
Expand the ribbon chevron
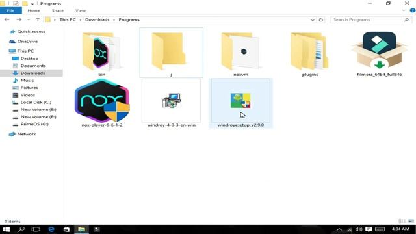404,10
